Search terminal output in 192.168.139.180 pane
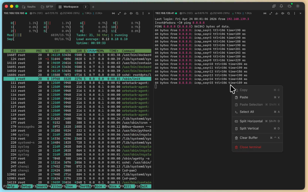 (x=137, y=13)
